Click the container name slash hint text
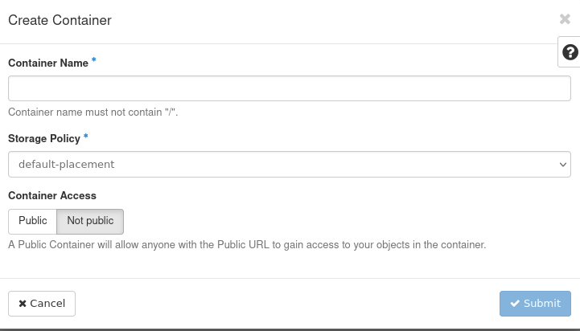This screenshot has height=331, width=580. (x=93, y=112)
